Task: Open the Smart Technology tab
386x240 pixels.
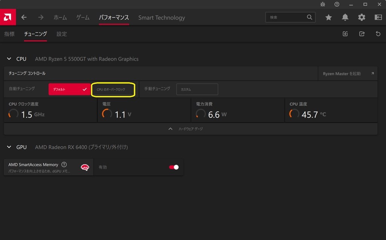Action: 161,17
